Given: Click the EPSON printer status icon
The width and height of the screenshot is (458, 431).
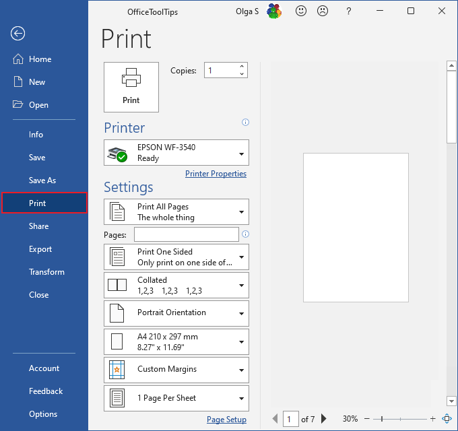Looking at the screenshot, I should click(x=117, y=154).
